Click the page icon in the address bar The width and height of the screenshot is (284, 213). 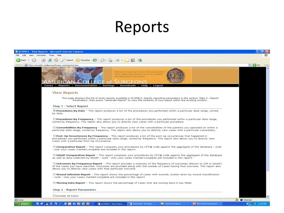[26, 65]
